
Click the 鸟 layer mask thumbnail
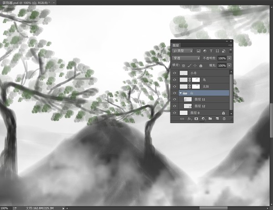(196, 80)
